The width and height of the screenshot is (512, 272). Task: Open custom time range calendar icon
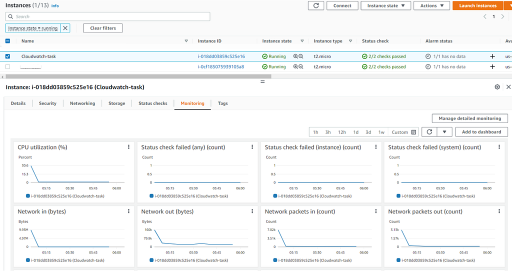(x=413, y=132)
